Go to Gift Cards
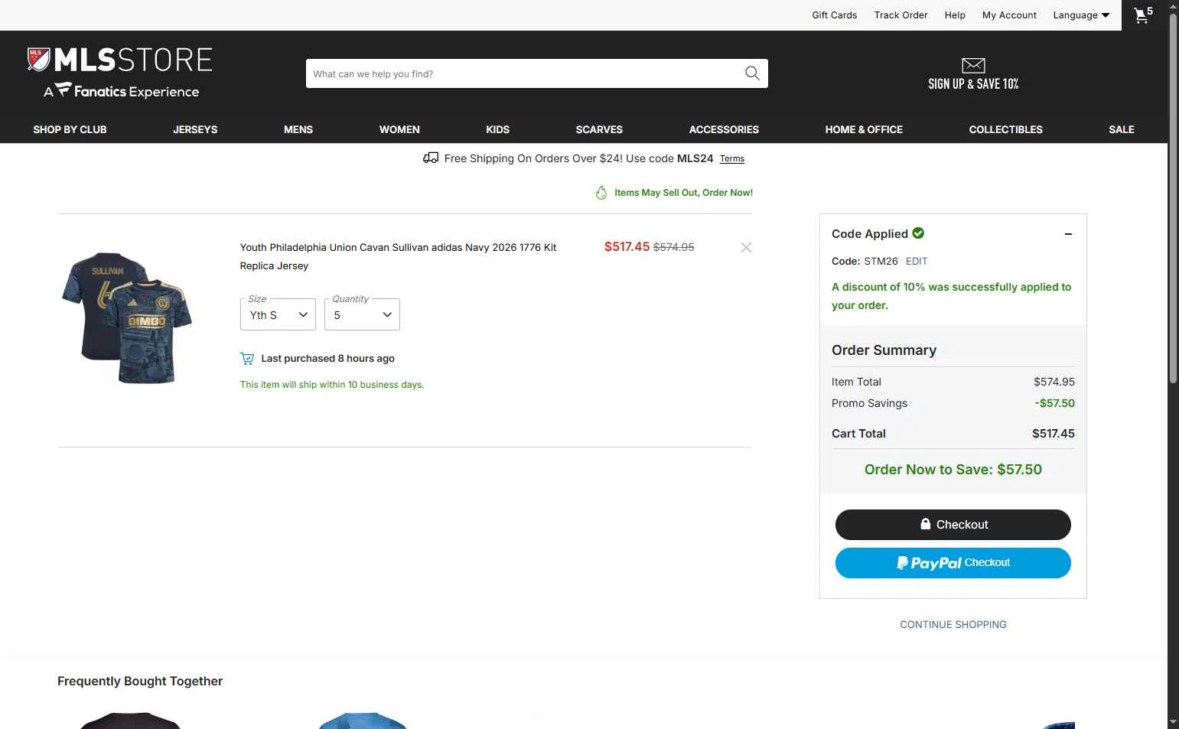1179x729 pixels. coord(834,15)
